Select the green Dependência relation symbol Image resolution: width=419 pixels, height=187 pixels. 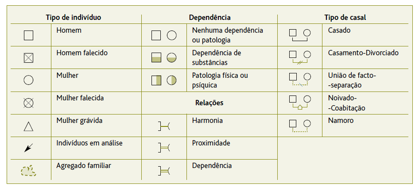point(164,171)
